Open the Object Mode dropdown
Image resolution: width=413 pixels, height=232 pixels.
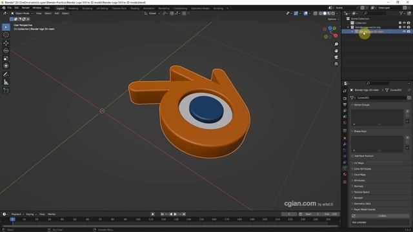coord(22,14)
